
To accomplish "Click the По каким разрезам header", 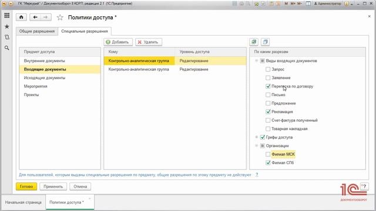I will point(307,52).
